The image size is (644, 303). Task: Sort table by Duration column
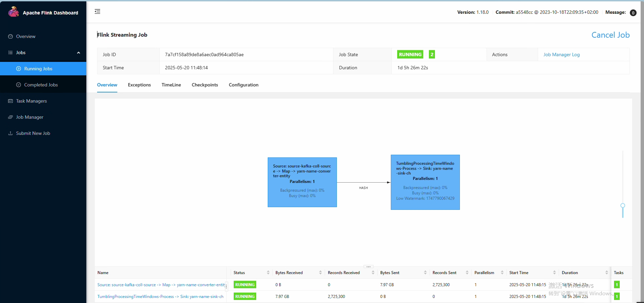tap(607, 273)
